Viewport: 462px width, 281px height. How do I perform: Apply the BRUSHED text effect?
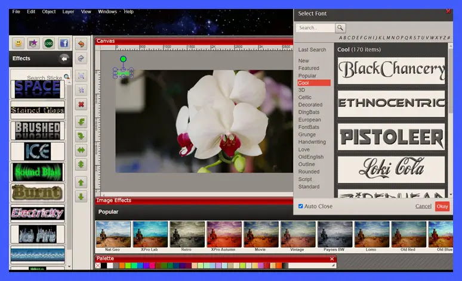pos(38,130)
